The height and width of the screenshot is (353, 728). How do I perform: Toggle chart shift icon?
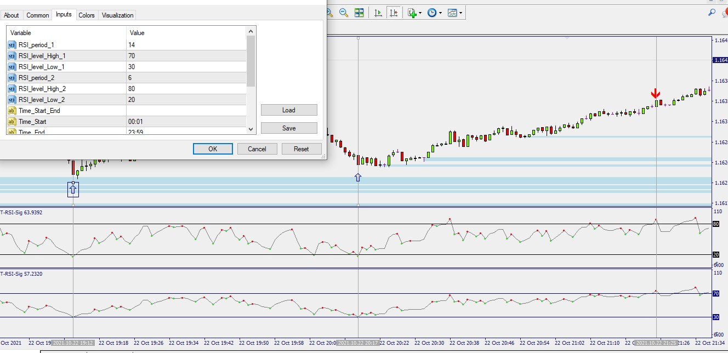tap(393, 12)
